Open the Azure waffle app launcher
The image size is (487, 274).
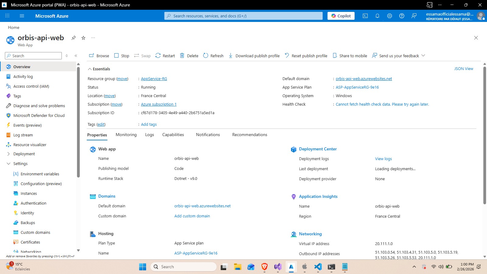(x=7, y=16)
